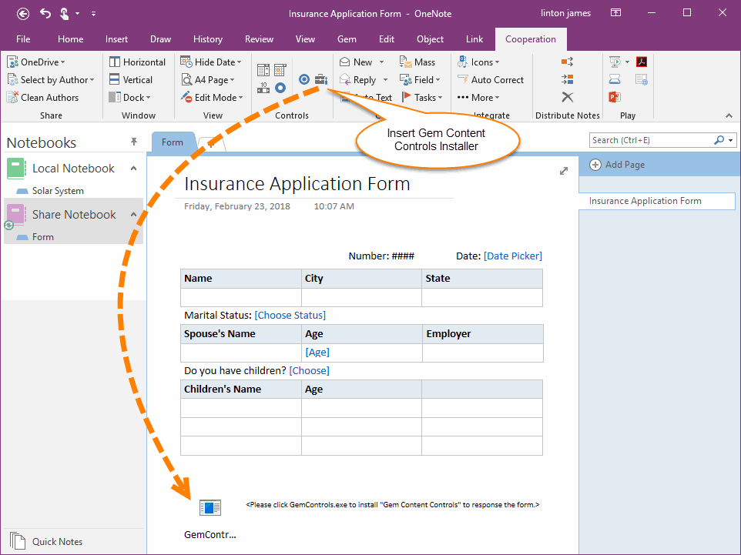Open the Tasks flag dropdown
Viewport: 741px width, 555px height.
422,97
